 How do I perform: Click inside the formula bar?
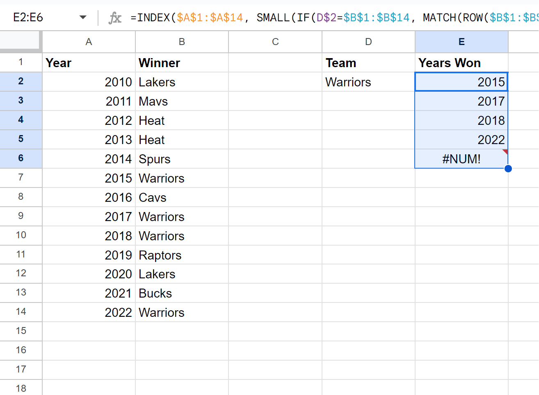pyautogui.click(x=287, y=17)
